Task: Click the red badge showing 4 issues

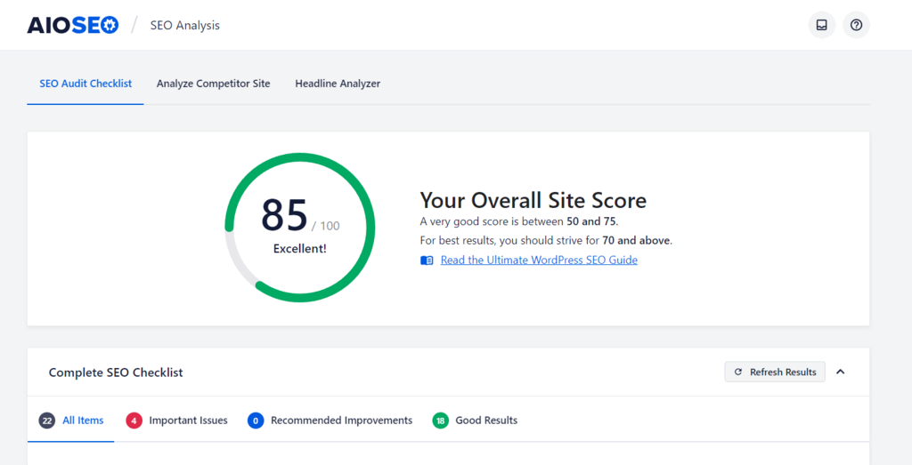Action: pos(134,421)
